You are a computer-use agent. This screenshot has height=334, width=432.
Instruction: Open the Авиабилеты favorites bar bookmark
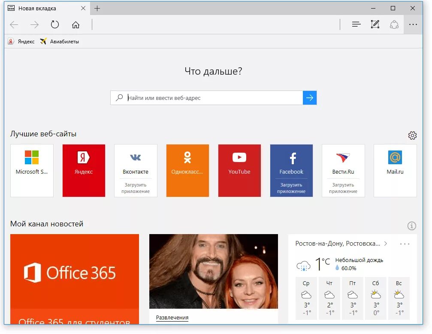(x=60, y=42)
